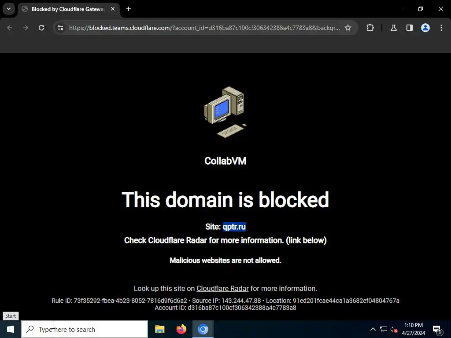The image size is (451, 338).
Task: Reload the blocked page
Action: click(41, 28)
